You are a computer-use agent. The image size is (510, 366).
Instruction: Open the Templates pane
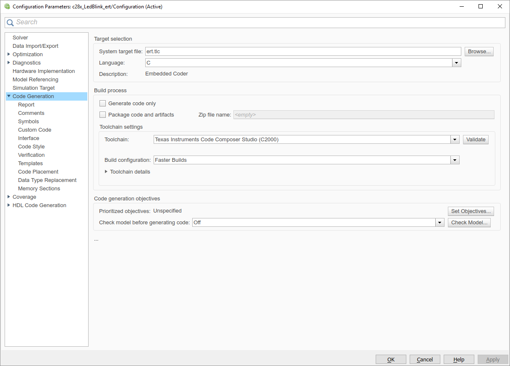pyautogui.click(x=30, y=163)
